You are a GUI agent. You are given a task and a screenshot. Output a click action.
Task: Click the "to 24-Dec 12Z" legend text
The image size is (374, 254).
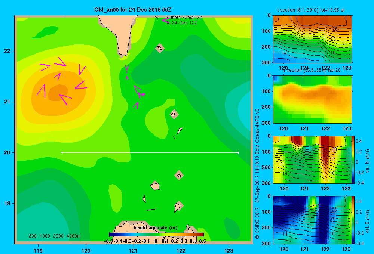tap(182, 23)
